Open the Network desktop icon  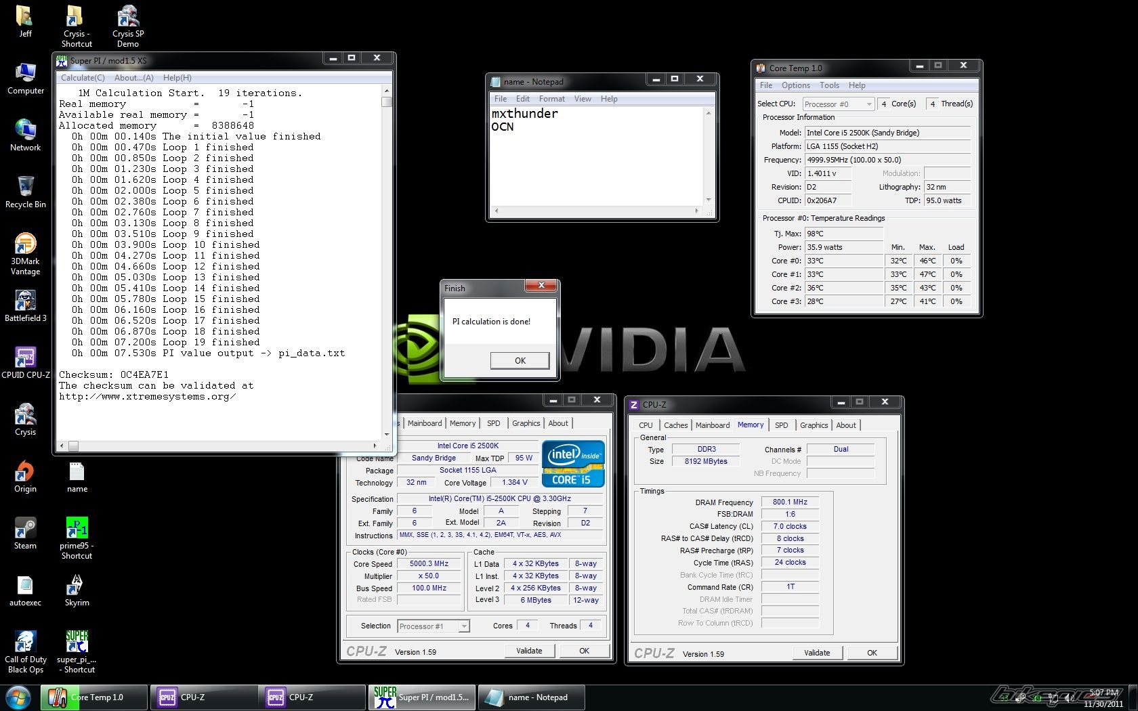(25, 135)
